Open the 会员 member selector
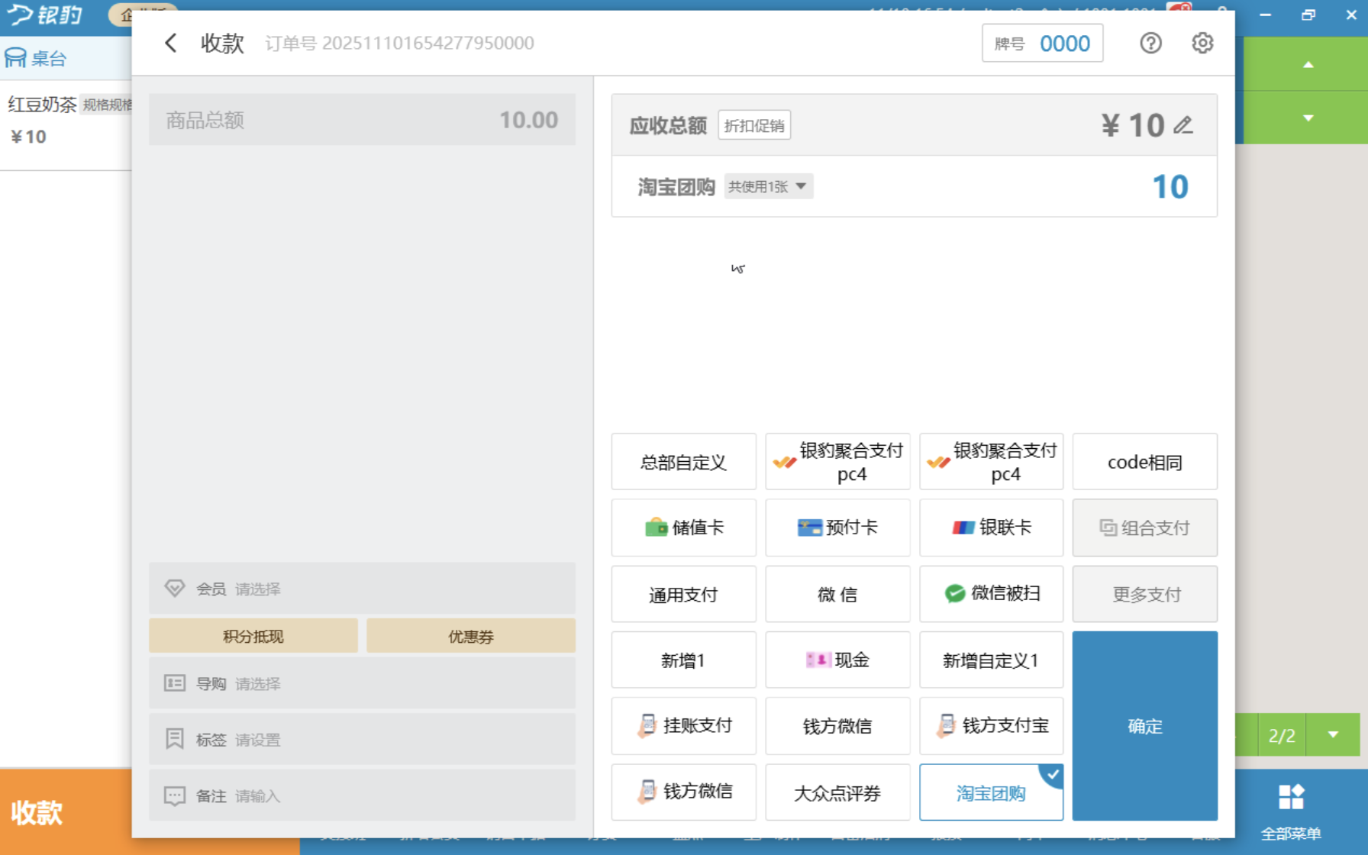 (x=362, y=589)
